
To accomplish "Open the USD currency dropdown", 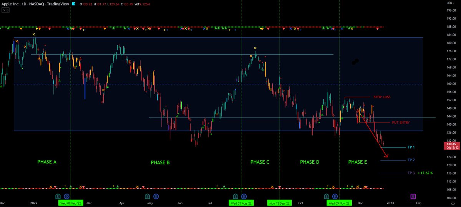I will tap(451, 3).
